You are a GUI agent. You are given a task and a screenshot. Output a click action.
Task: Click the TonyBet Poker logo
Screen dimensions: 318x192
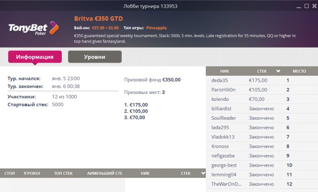tap(34, 28)
